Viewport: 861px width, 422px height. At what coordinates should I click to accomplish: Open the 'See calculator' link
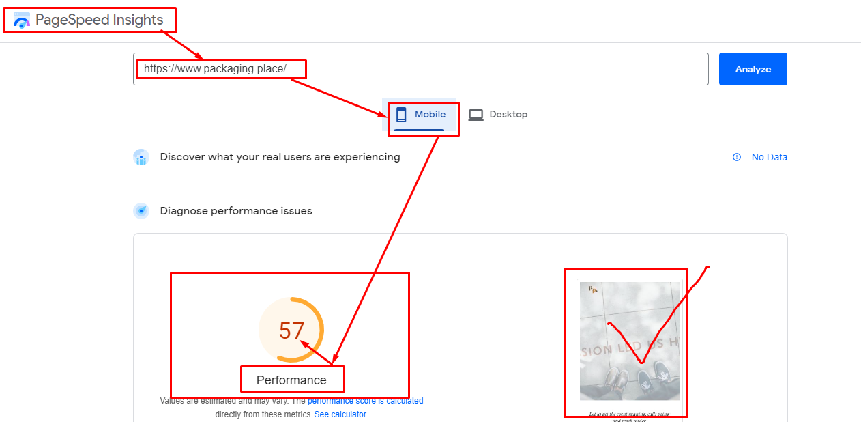click(x=340, y=414)
